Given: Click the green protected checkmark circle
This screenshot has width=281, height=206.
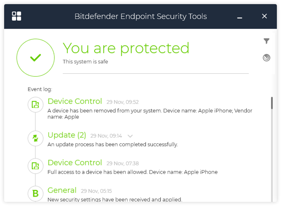Looking at the screenshot, I should pyautogui.click(x=36, y=58).
